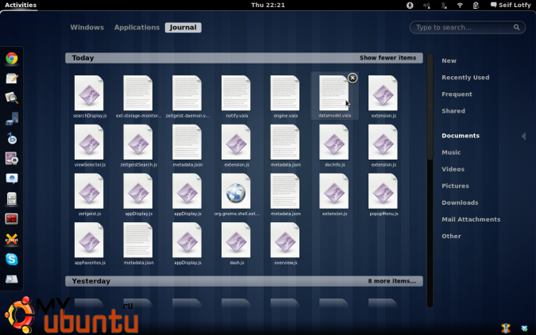Click the magnifier icon in search box
536x335 pixels.
(516, 27)
